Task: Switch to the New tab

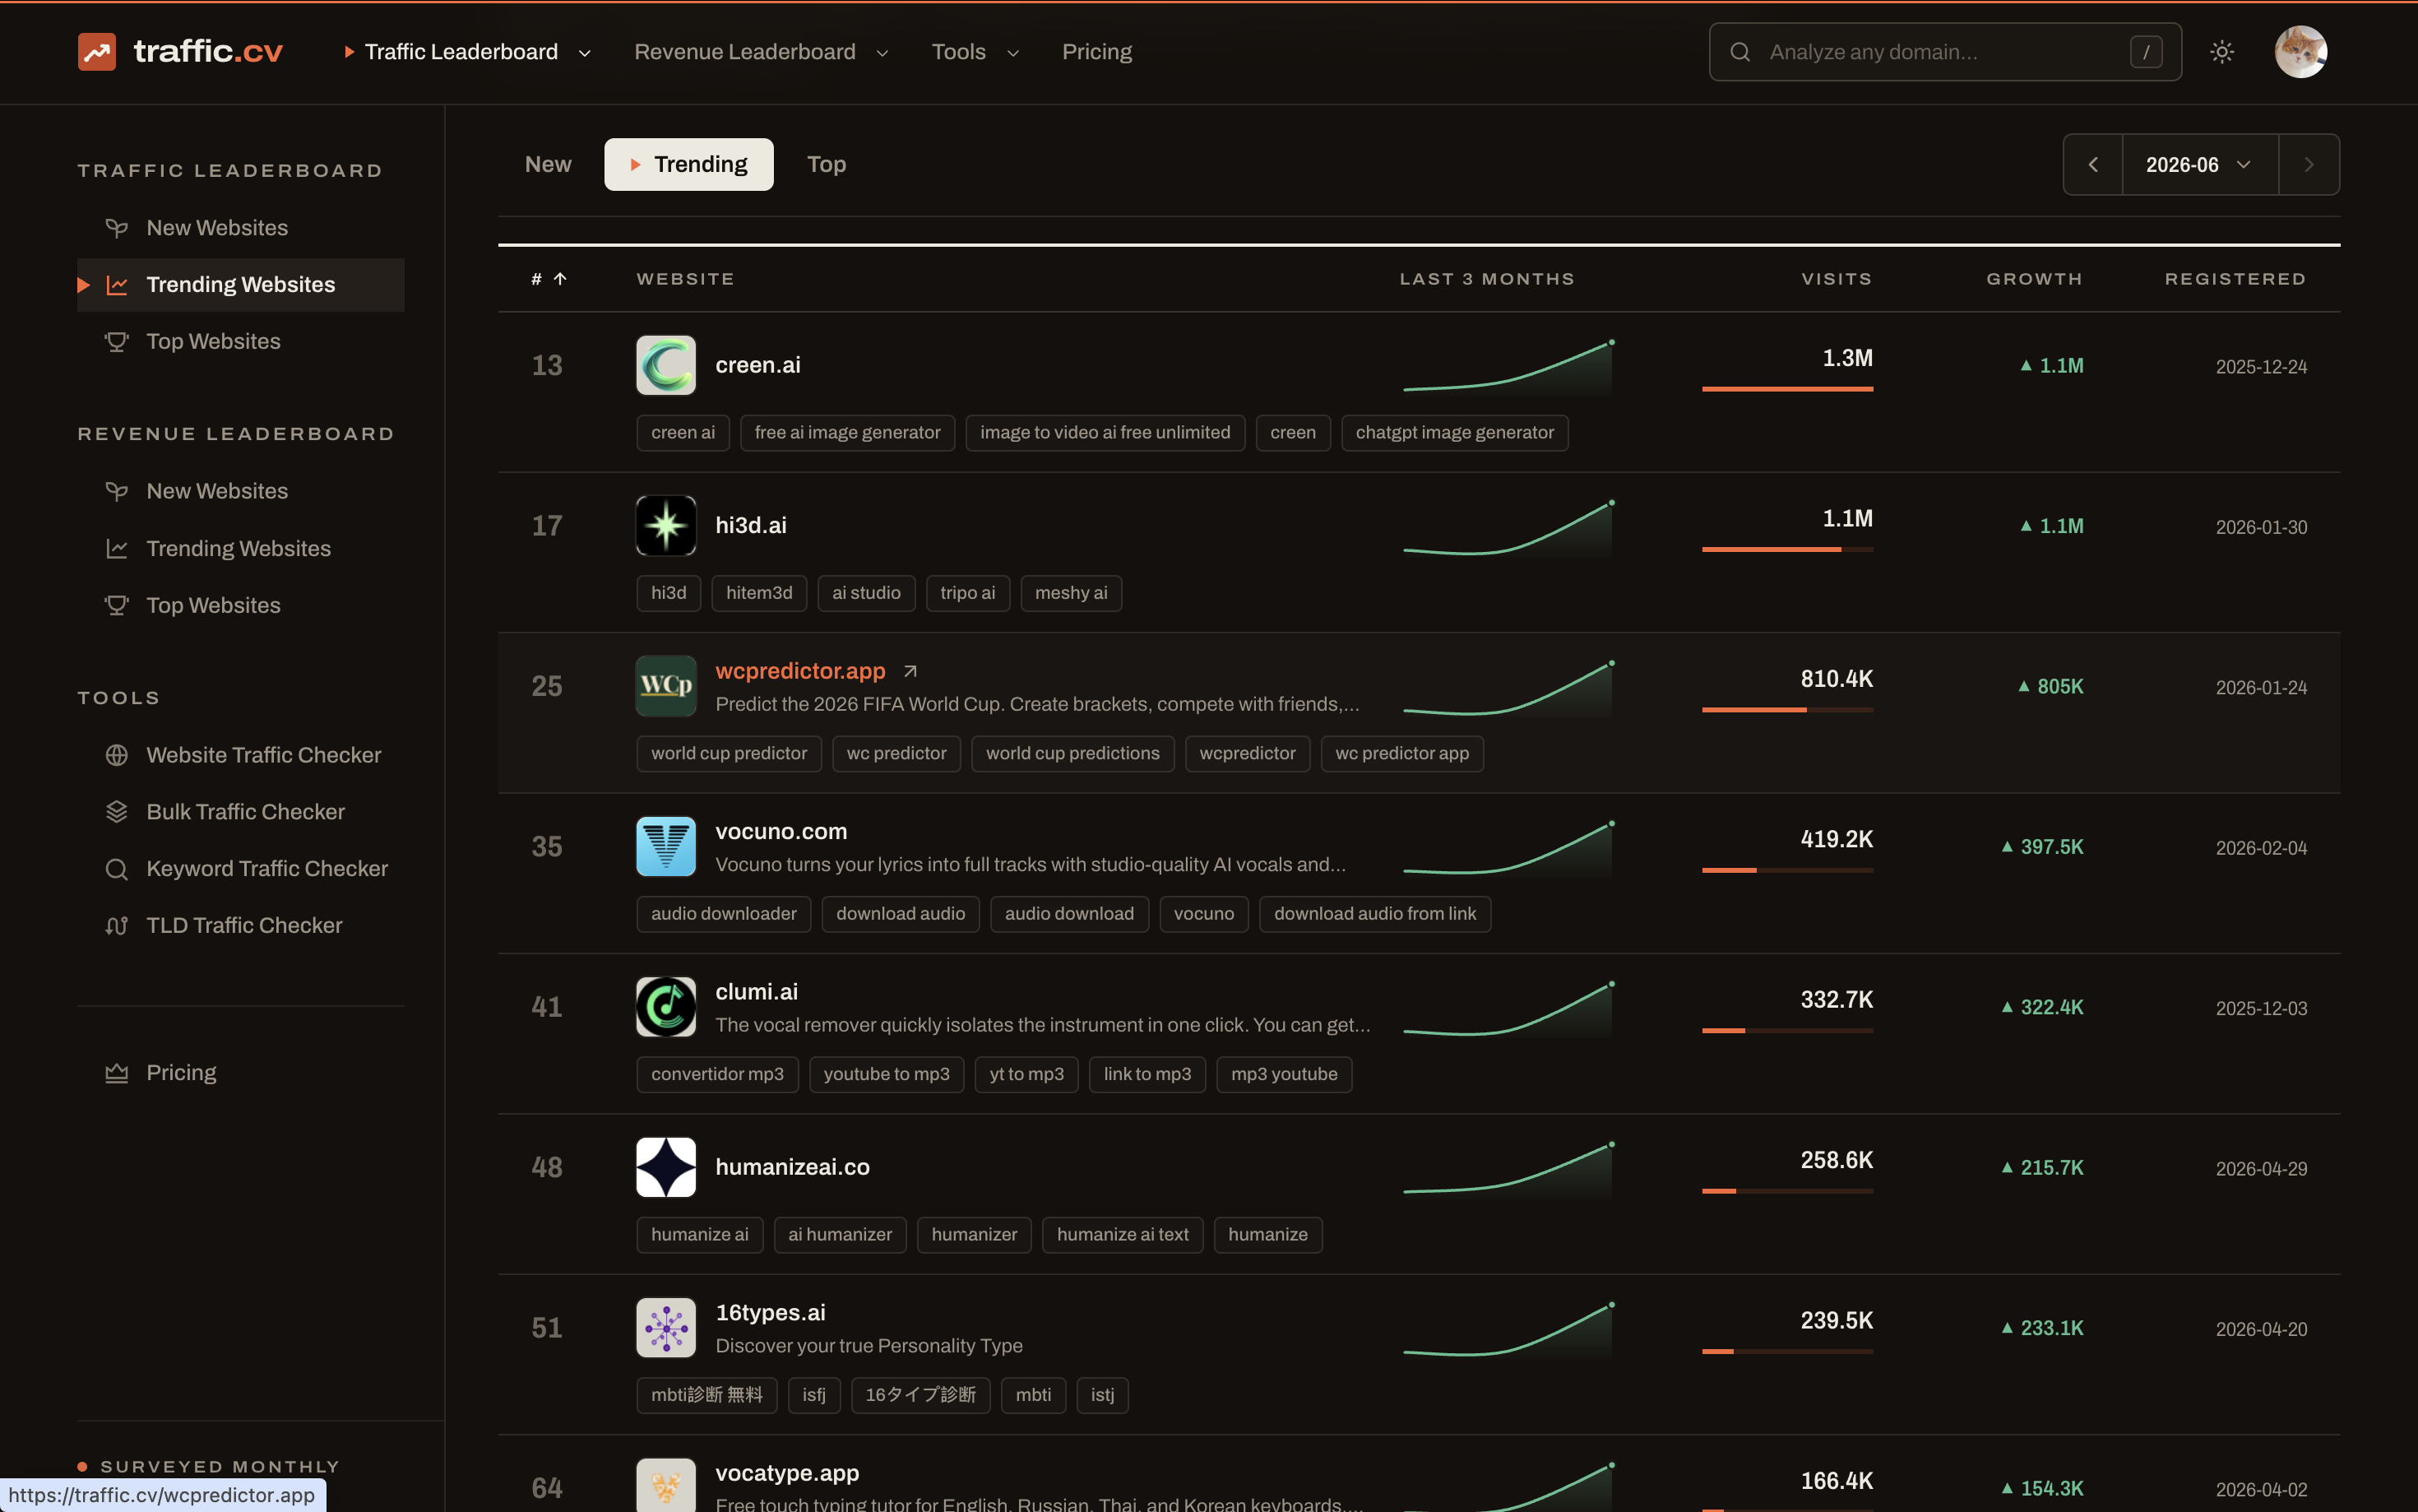Action: pos(548,164)
